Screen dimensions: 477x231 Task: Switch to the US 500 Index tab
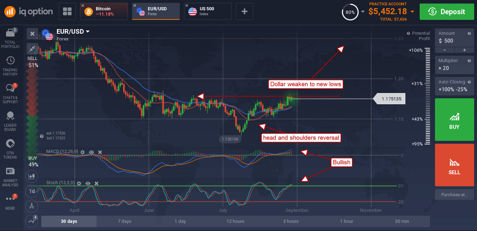tap(208, 11)
